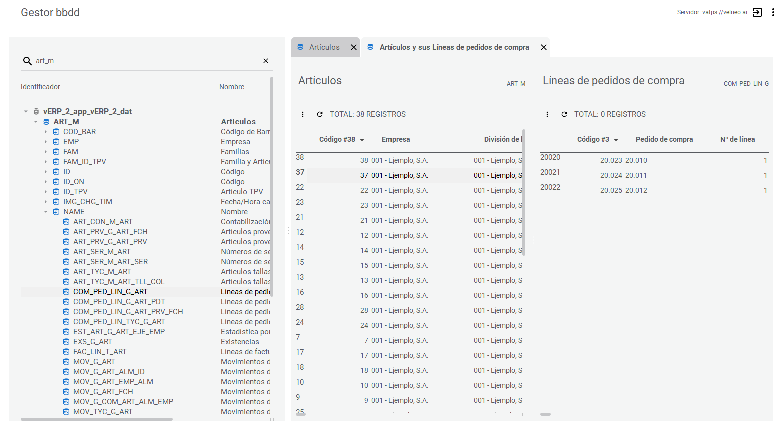Image resolution: width=781 pixels, height=427 pixels.
Task: Open Artículos table options menu
Action: click(x=303, y=114)
